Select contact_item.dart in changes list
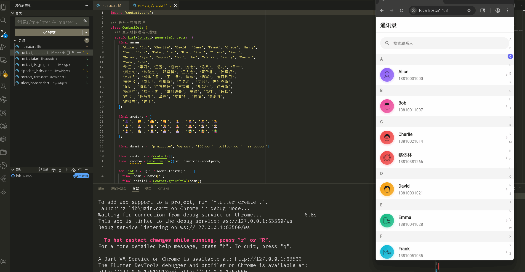Image resolution: width=525 pixels, height=272 pixels. point(51,77)
